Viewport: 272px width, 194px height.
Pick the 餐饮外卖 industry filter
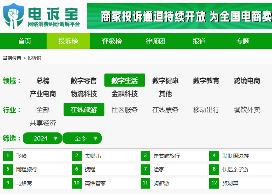pyautogui.click(x=247, y=110)
